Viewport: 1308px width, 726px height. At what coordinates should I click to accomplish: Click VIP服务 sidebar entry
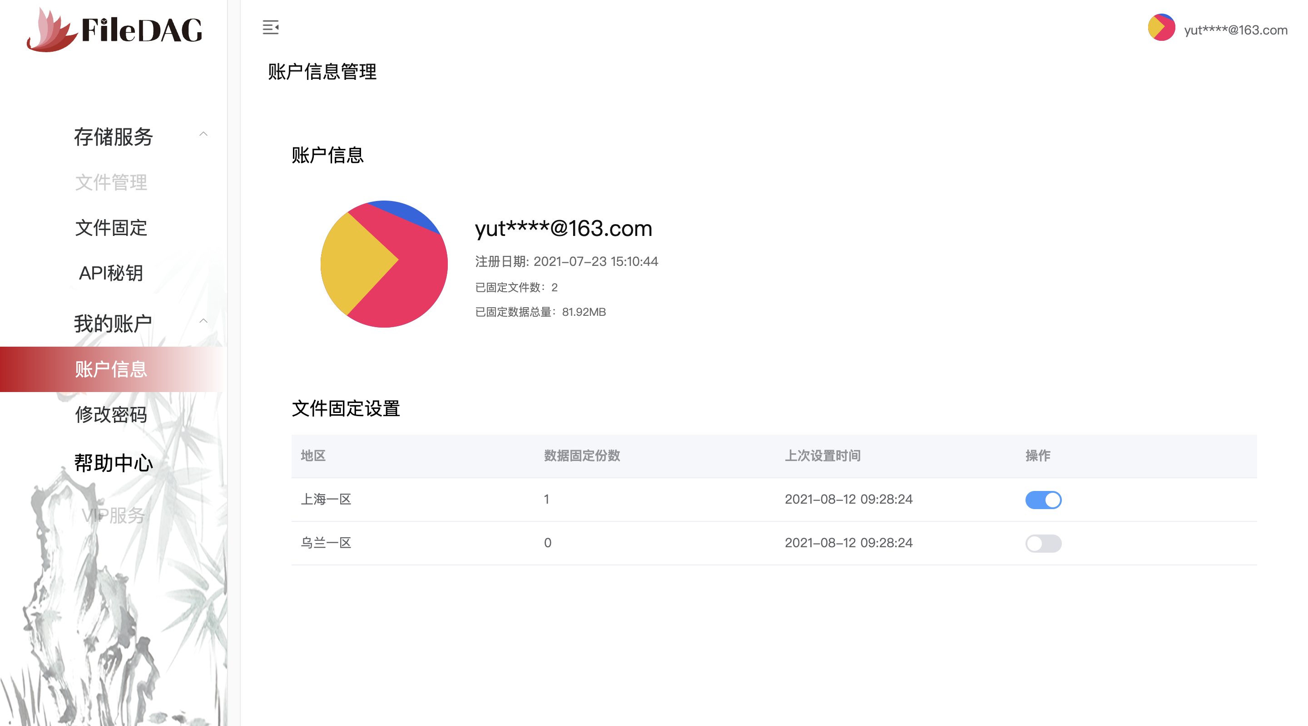click(113, 515)
